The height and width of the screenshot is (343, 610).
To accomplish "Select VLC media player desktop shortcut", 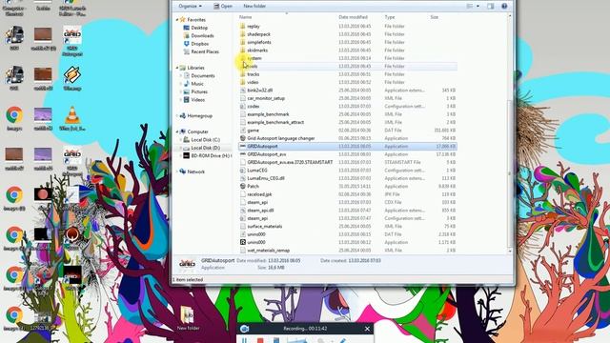I will tap(72, 118).
